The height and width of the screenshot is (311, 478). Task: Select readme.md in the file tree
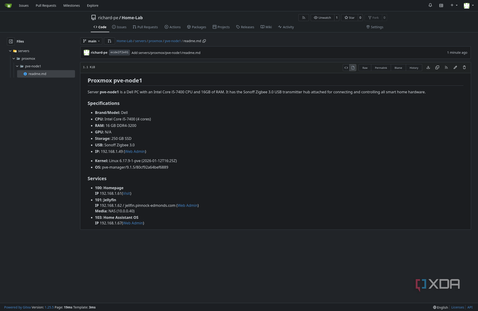point(46,74)
